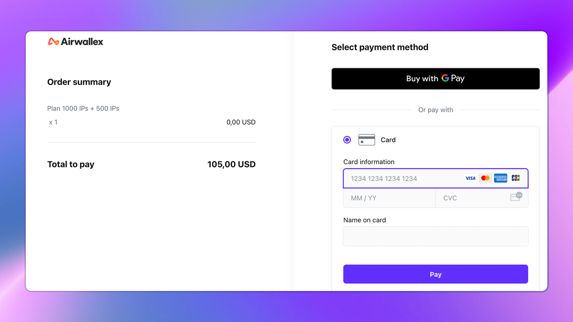
Task: Click the Google G logo
Action: tap(445, 78)
